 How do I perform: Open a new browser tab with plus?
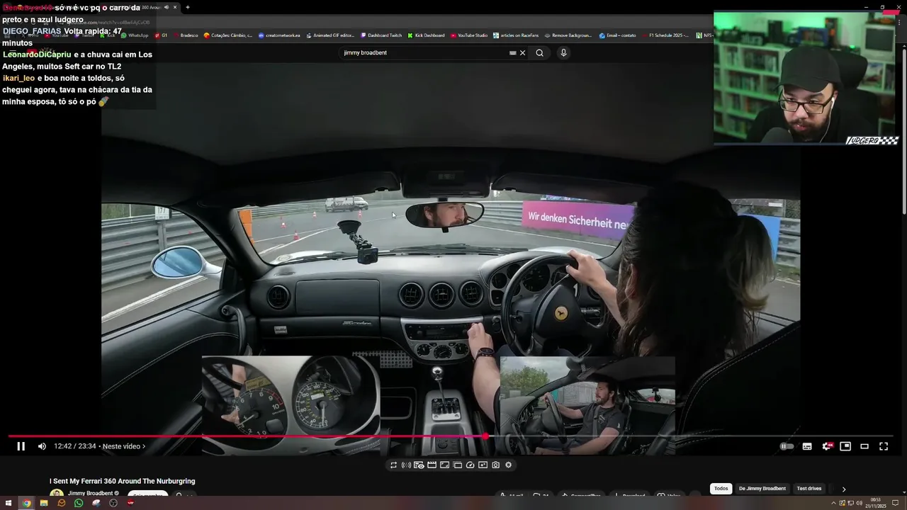[x=187, y=7]
